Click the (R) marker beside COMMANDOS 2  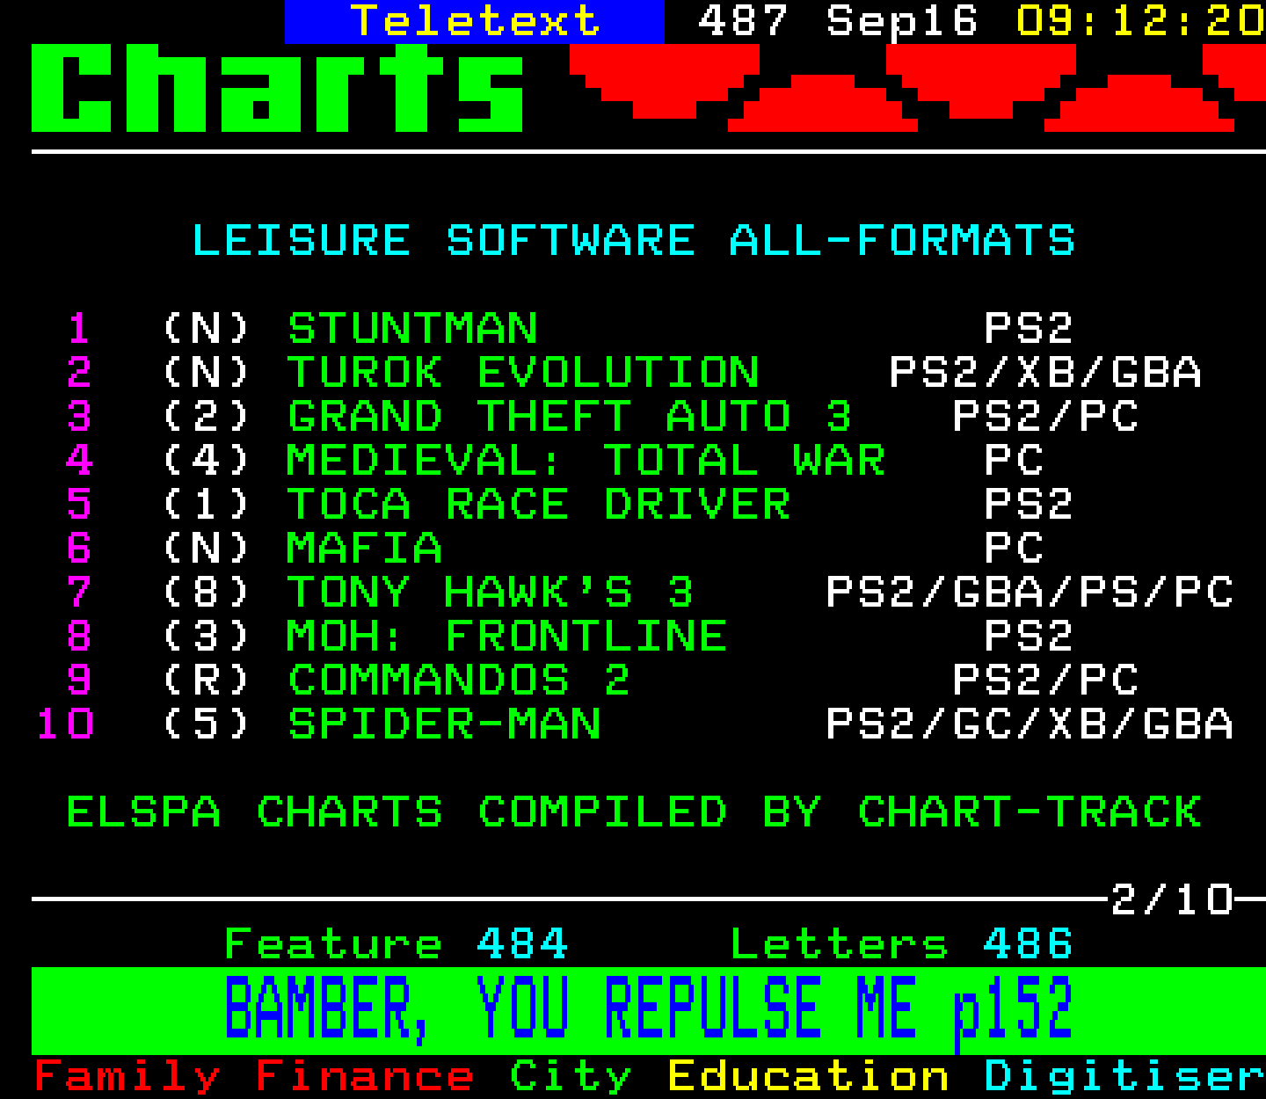click(x=207, y=681)
